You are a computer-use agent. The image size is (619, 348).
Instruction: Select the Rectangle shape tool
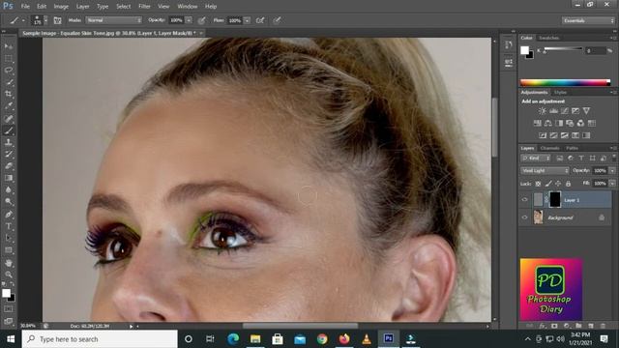coord(9,250)
